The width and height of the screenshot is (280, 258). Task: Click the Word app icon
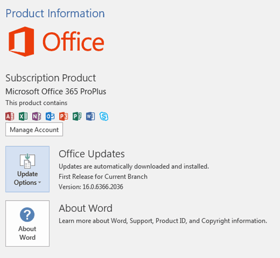pos(90,117)
